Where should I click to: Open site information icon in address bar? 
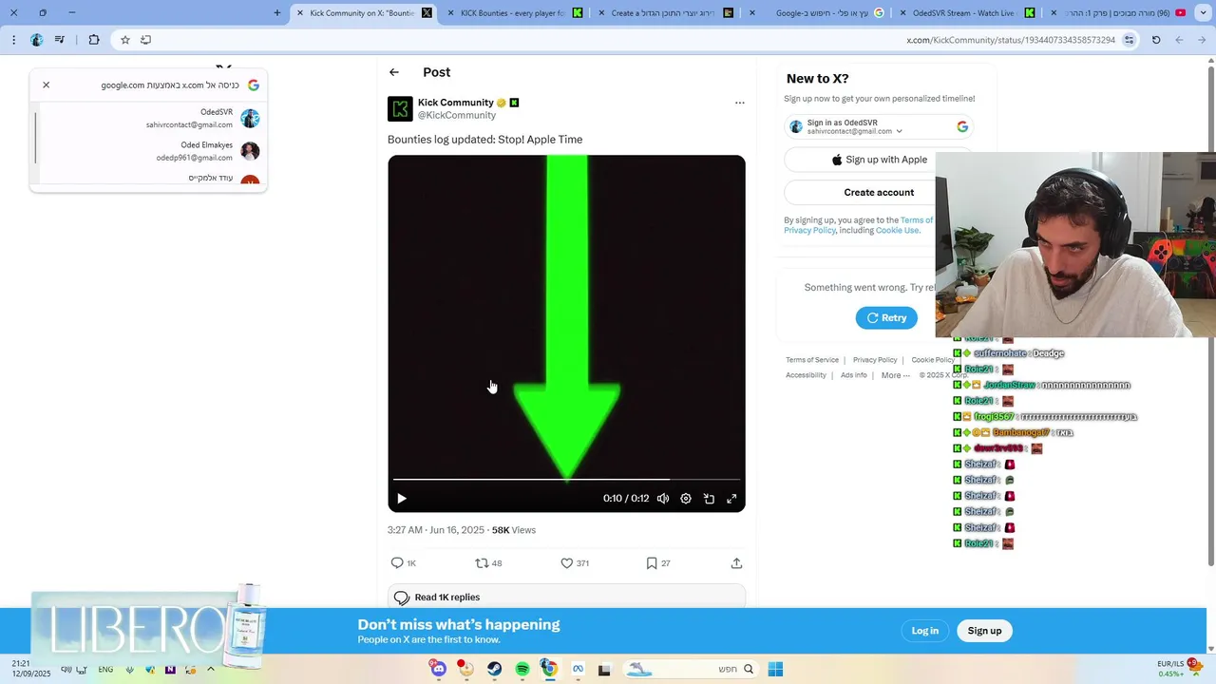pyautogui.click(x=1129, y=40)
